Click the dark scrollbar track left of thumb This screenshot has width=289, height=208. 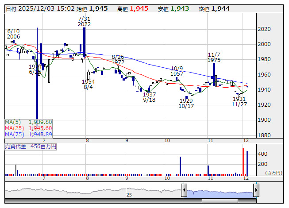(102, 200)
